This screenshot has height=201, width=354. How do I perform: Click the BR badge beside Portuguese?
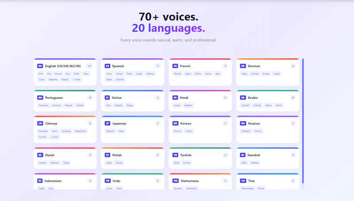point(40,97)
